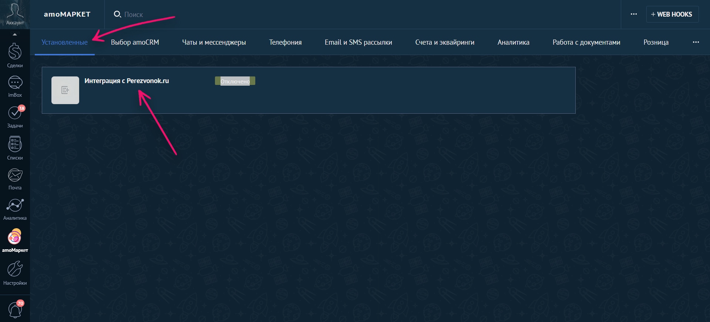Open Настройки (Settings) wrench icon
This screenshot has width=710, height=322.
15,273
